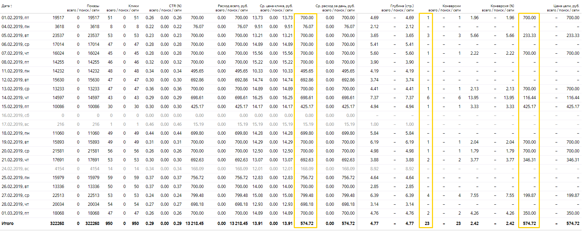This screenshot has width=584, height=231.
Task: Click Глубина всего 7.37 on 14.02.2019
Action: click(x=374, y=98)
